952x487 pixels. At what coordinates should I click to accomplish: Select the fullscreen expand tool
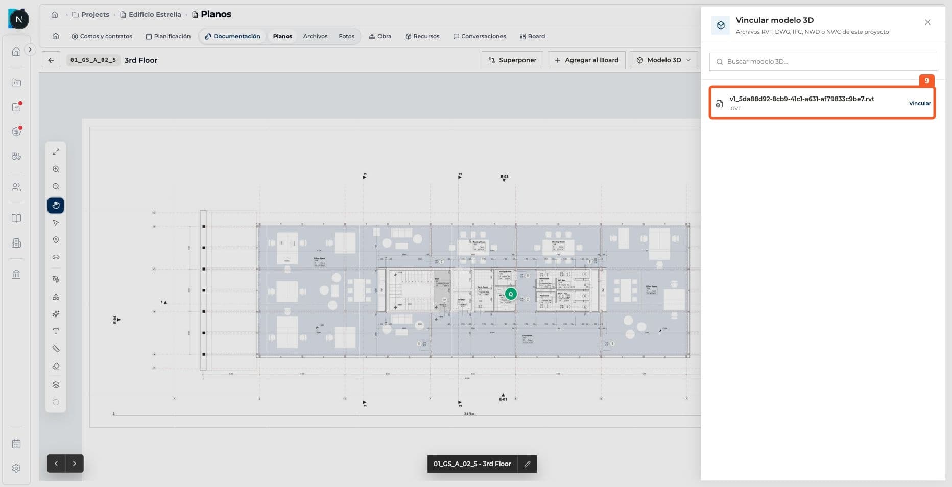[x=56, y=152]
